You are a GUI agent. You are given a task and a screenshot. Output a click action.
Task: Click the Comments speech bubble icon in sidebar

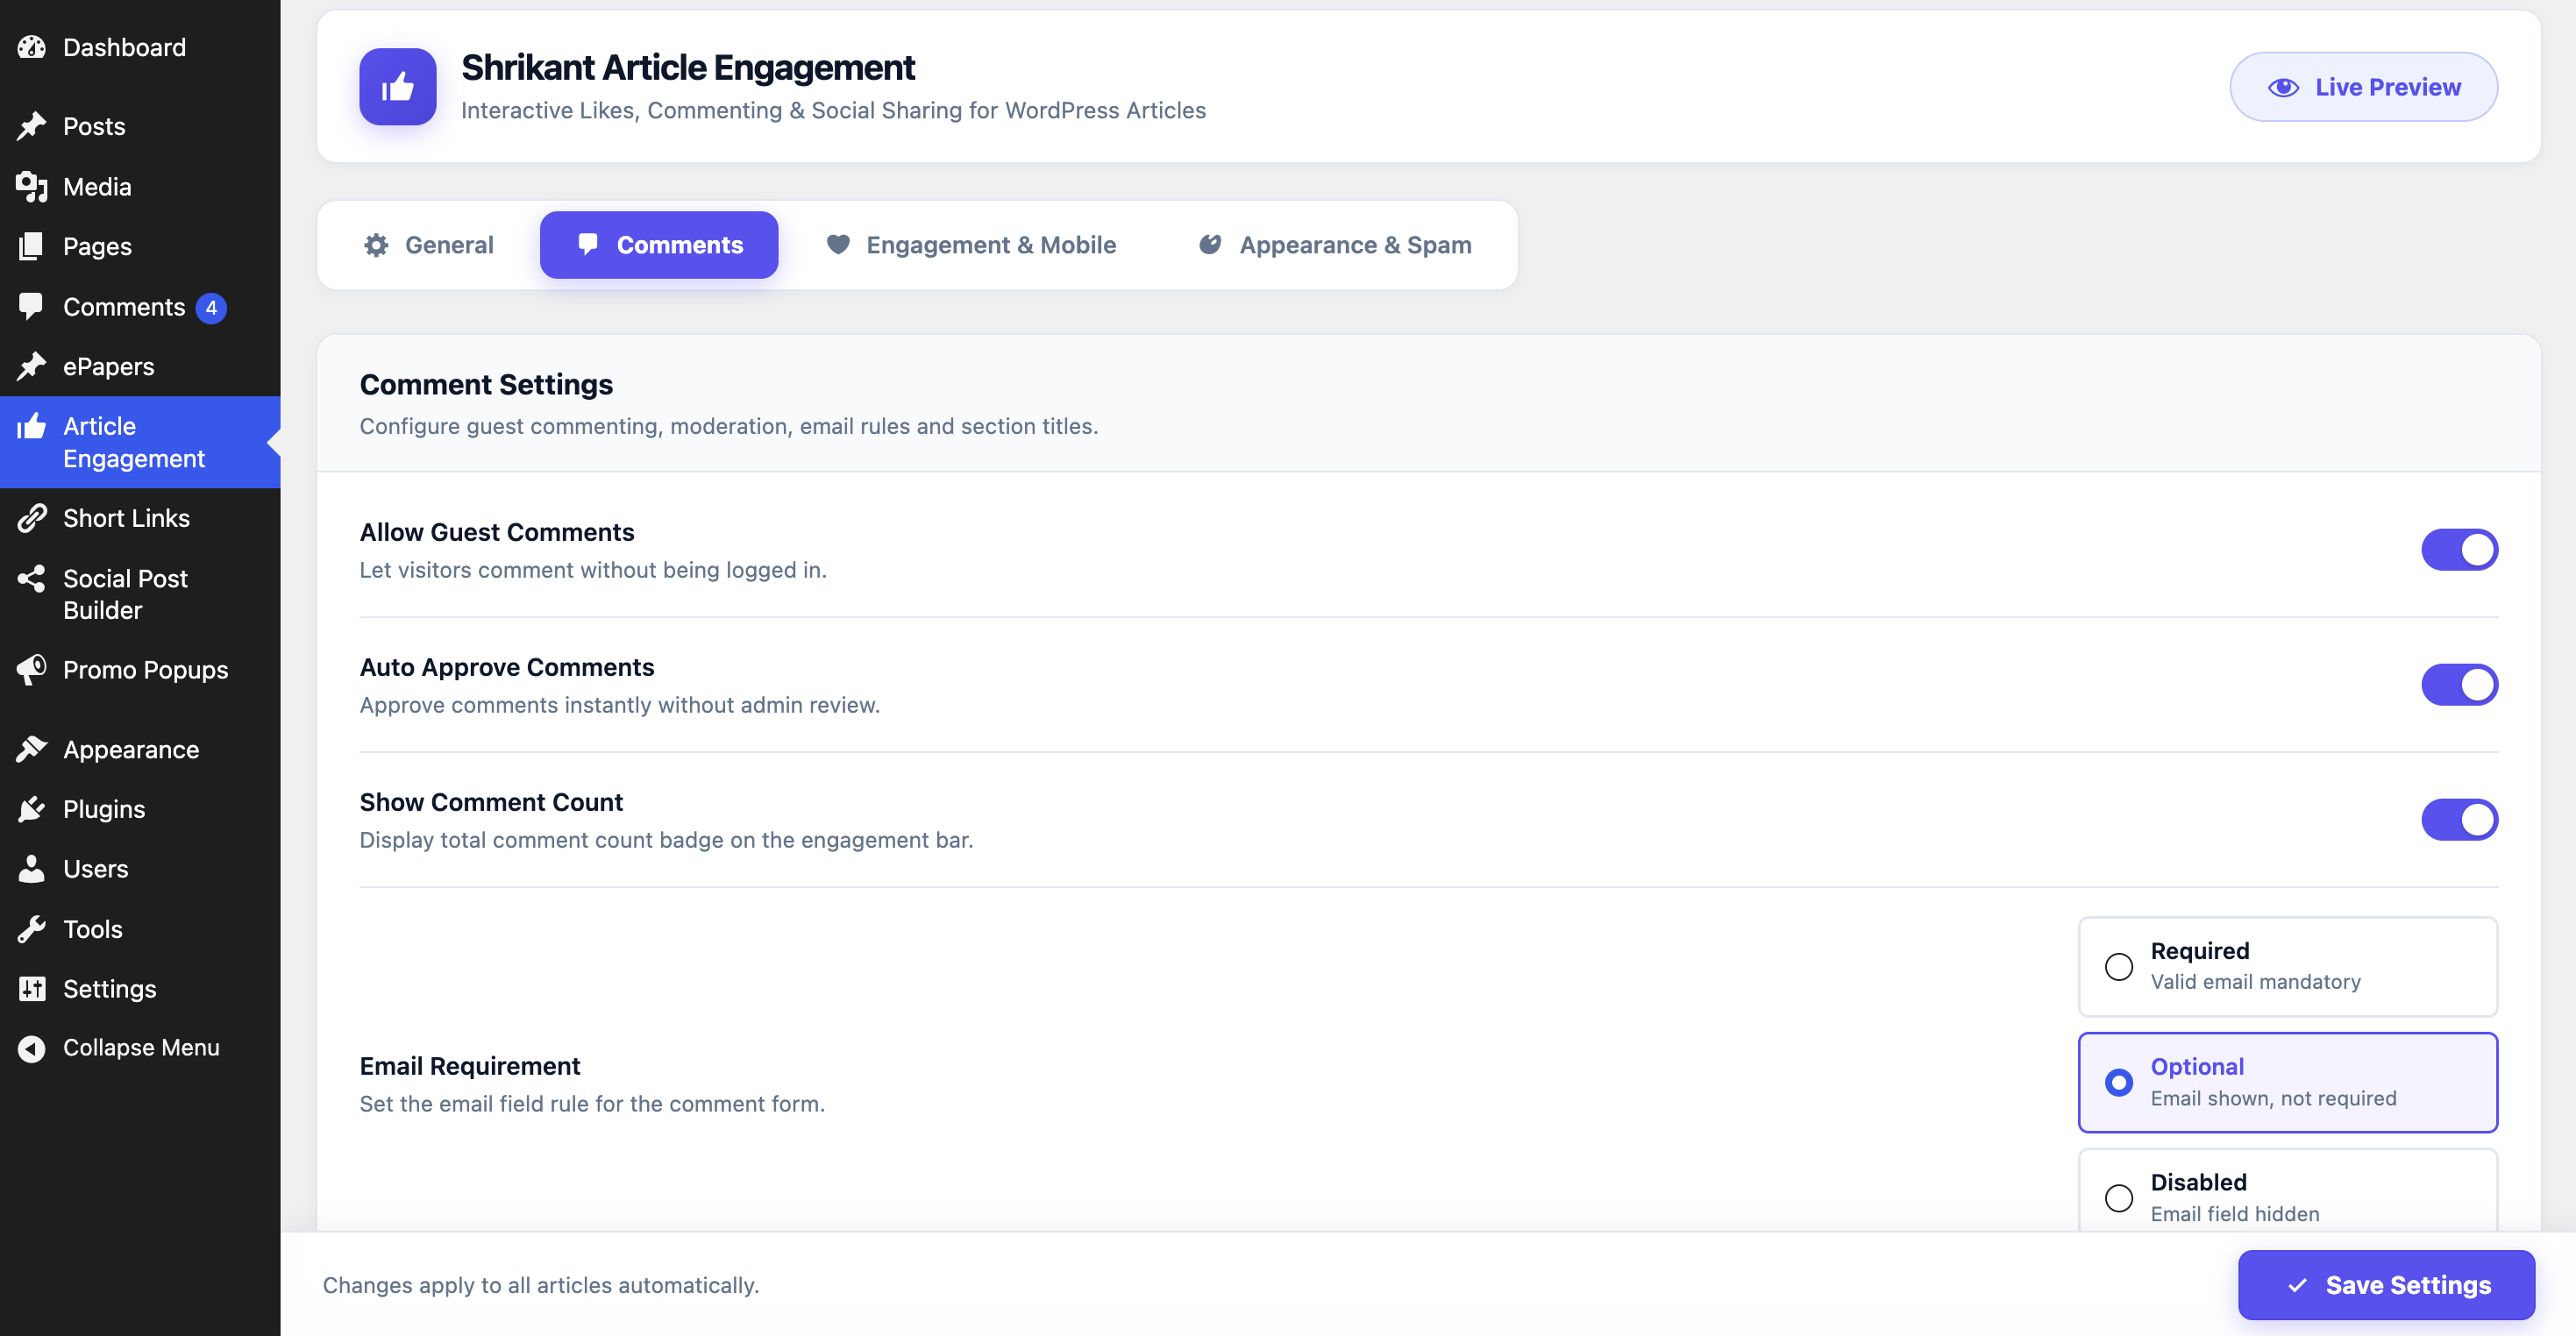point(32,306)
